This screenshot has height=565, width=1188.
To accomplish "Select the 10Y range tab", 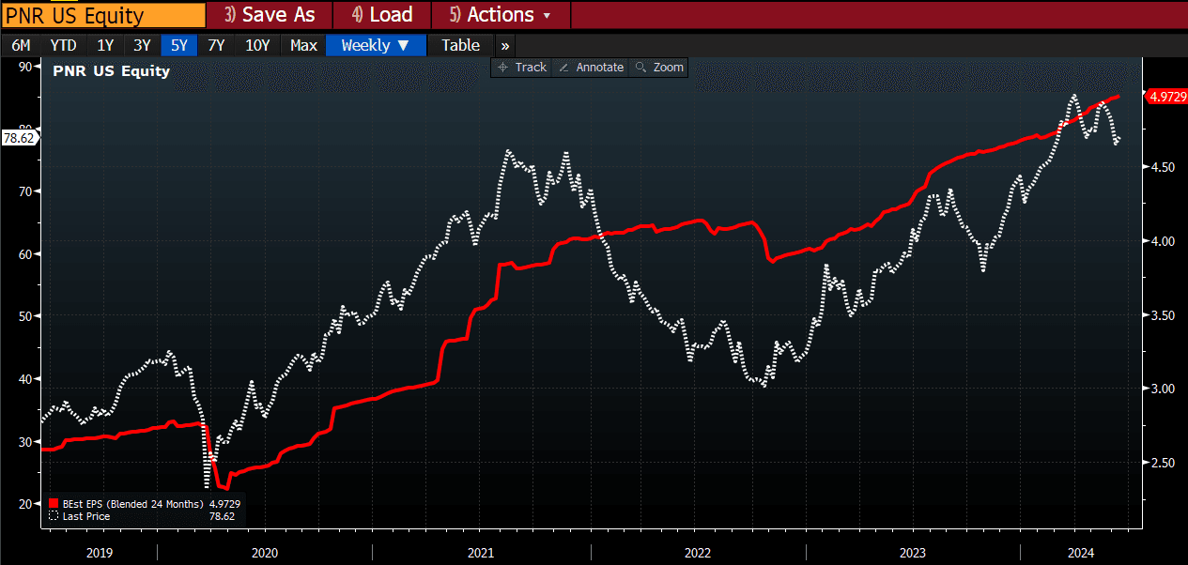I will click(257, 45).
